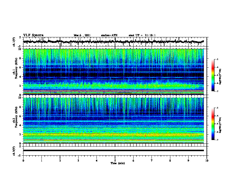Click the ch.2 colorbar "log(PSD)" unit label

click(x=220, y=124)
